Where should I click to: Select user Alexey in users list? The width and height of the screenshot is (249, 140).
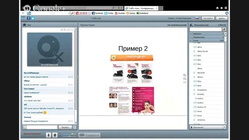tap(200, 77)
